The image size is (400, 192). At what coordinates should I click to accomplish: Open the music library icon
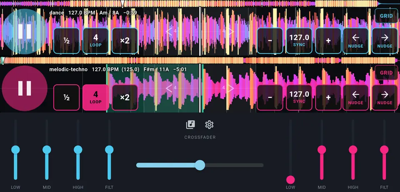click(x=190, y=125)
